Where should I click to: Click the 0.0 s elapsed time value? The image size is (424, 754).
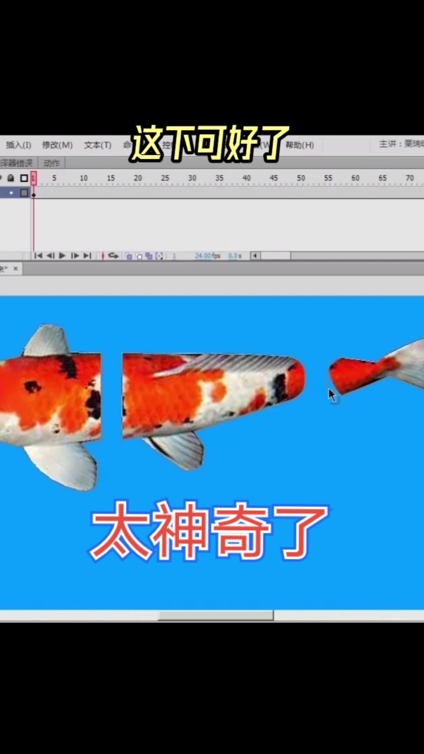click(x=235, y=256)
